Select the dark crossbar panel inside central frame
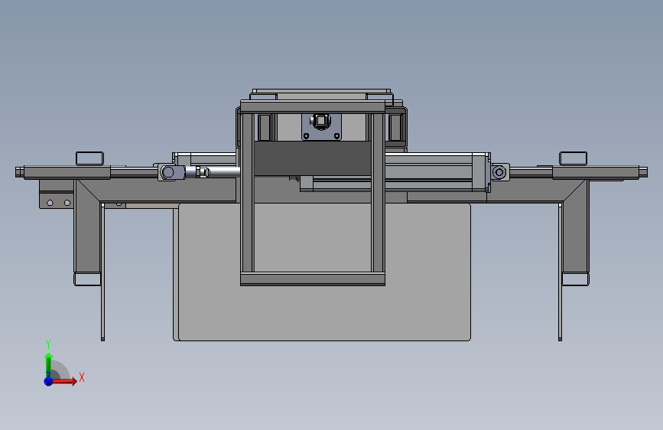This screenshot has height=430, width=663. (313, 158)
